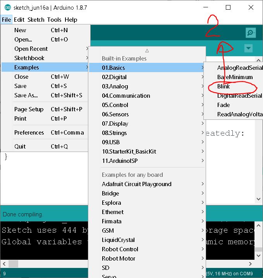The width and height of the screenshot is (263, 278).
Task: Choose Save from the File menu
Action: pyautogui.click(x=45, y=86)
